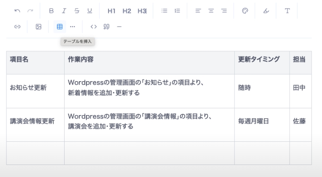
Task: Insert an image
Action: (38, 27)
